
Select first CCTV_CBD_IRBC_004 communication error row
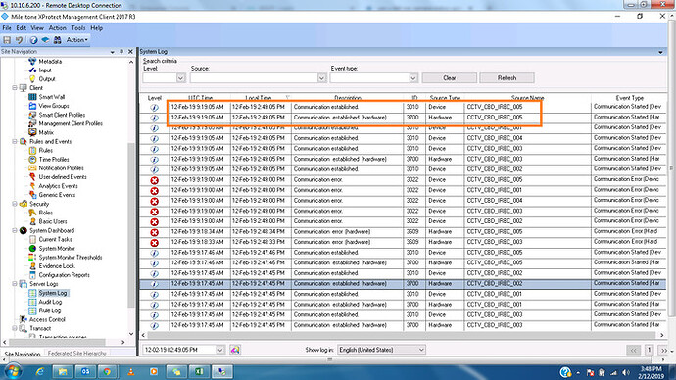[x=403, y=201]
